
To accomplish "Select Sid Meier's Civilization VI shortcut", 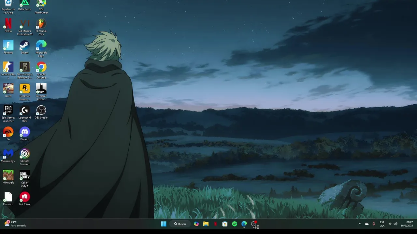I will (x=25, y=27).
